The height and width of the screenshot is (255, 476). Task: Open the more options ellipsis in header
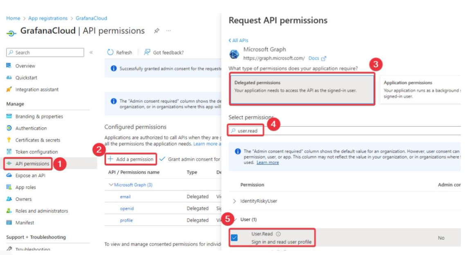[168, 31]
